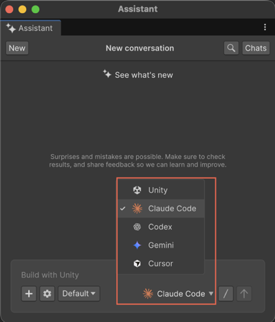
Task: Open the search magnifier icon
Action: point(231,48)
